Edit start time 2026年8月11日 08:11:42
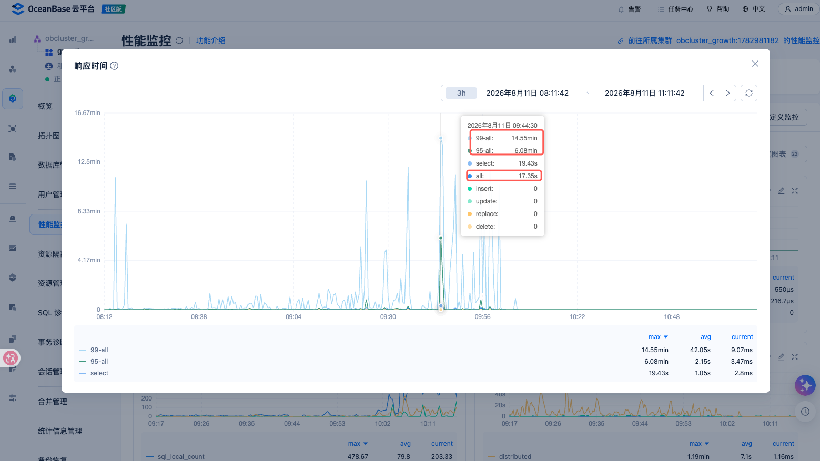 (527, 93)
